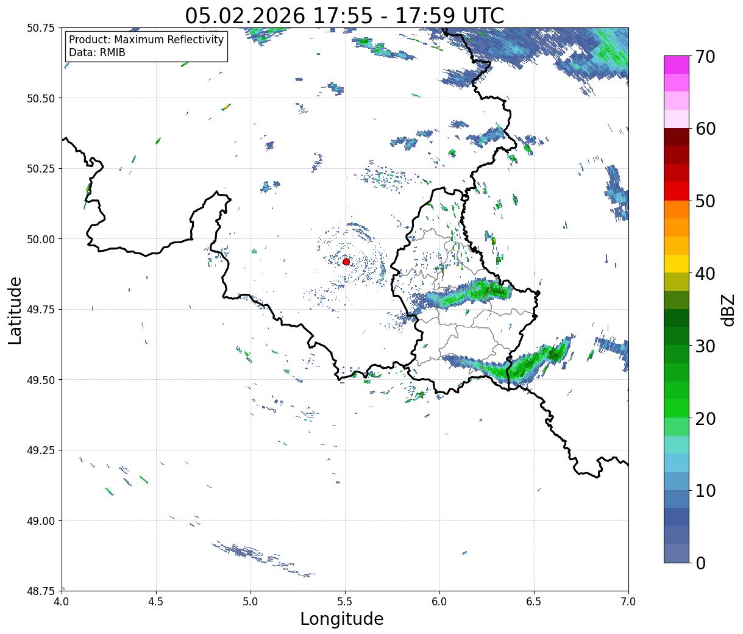This screenshot has width=743, height=634.
Task: Pick the orange colorbar segment below 50
Action: (x=677, y=209)
